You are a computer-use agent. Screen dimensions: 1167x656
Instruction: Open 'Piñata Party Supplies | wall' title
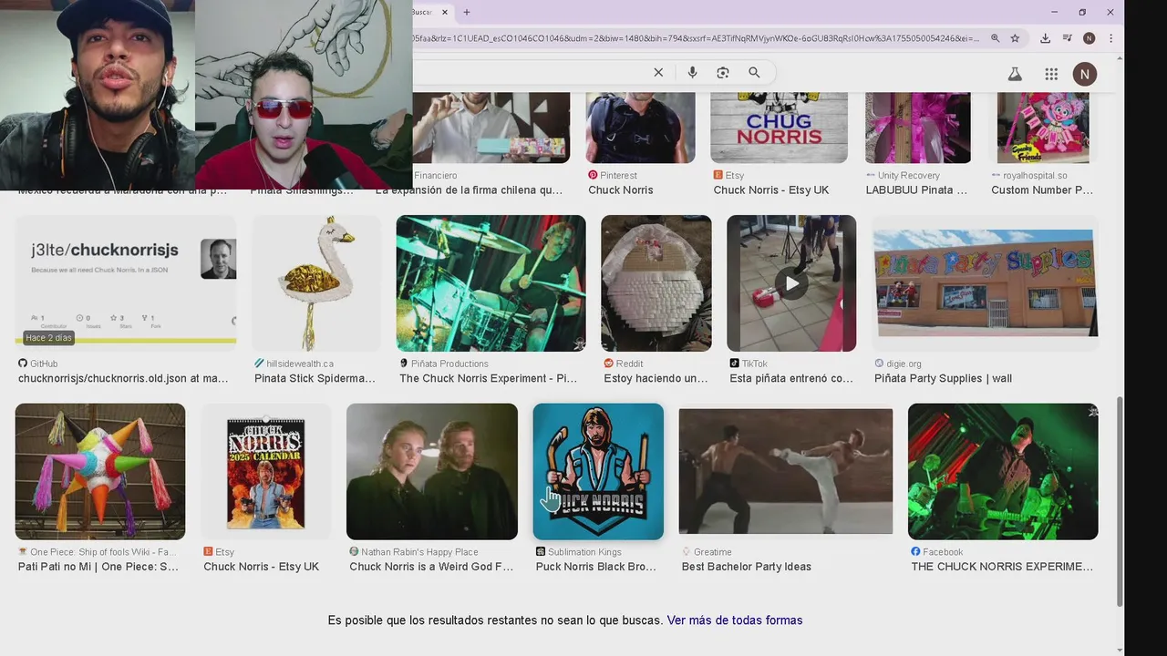point(943,378)
